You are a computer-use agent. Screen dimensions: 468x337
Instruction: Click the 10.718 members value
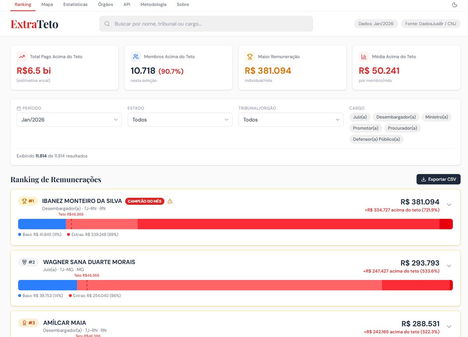click(143, 71)
